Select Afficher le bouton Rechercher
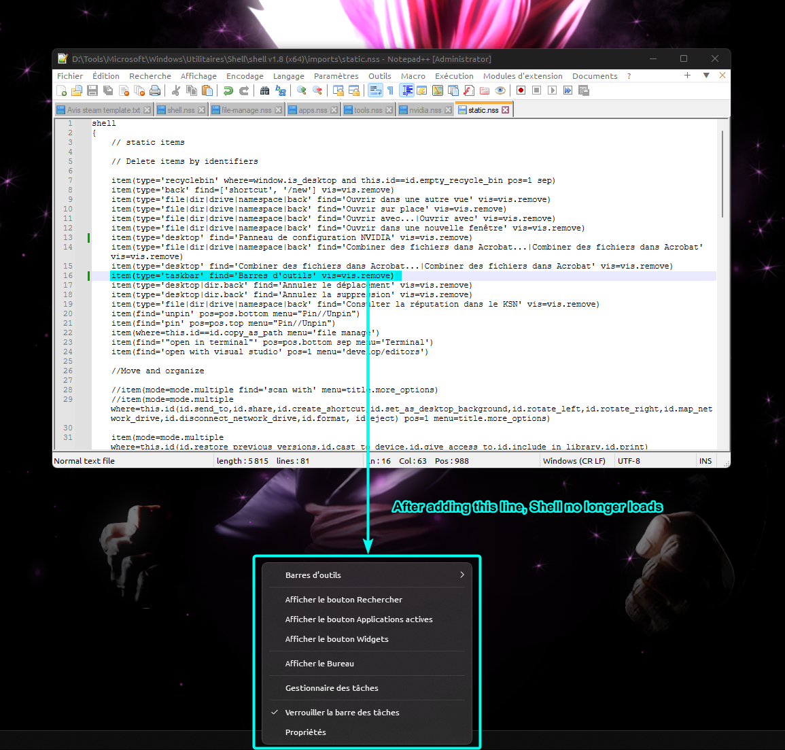The width and height of the screenshot is (785, 750). coord(367,600)
